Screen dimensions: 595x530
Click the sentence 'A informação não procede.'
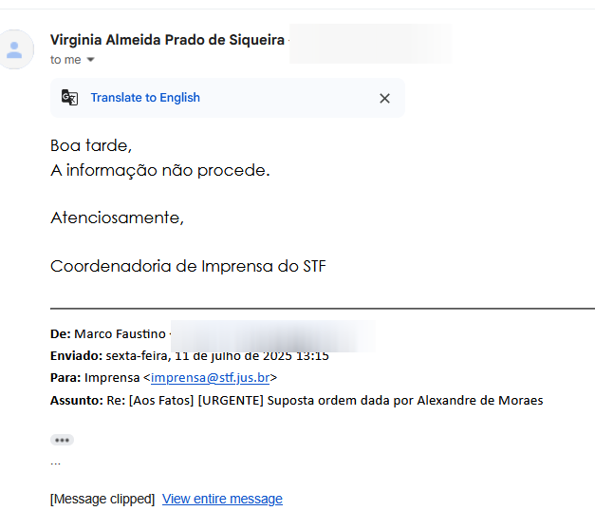[x=160, y=170]
